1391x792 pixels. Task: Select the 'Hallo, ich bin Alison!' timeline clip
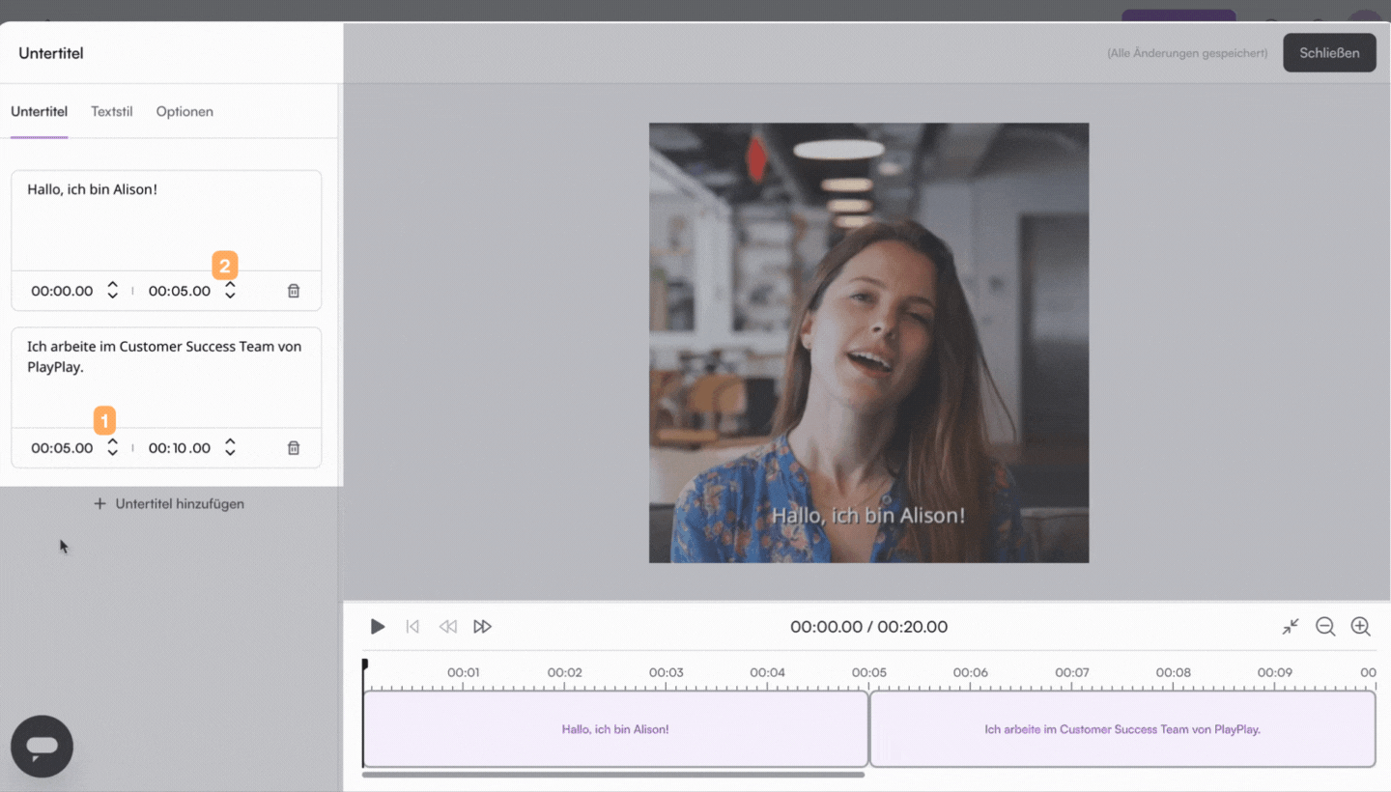pyautogui.click(x=615, y=729)
